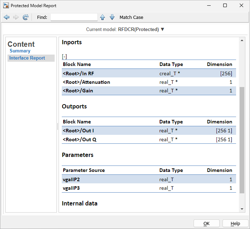Click inside the Find text field
The height and width of the screenshot is (229, 250).
[x=74, y=17]
